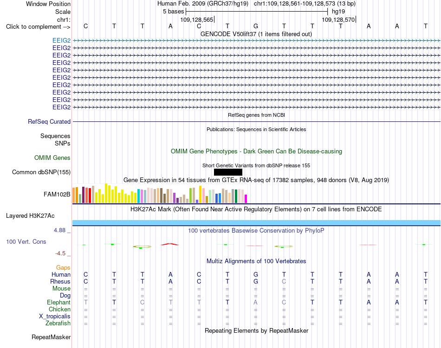The width and height of the screenshot is (441, 348).
Task: Click the Common dbSNP(155) label
Action: (41, 172)
